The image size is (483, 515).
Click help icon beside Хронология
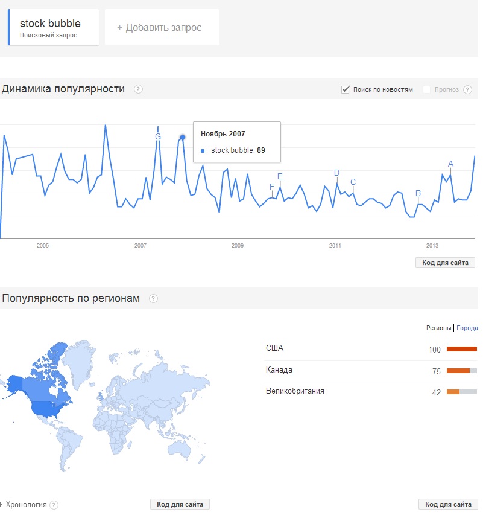pos(54,505)
